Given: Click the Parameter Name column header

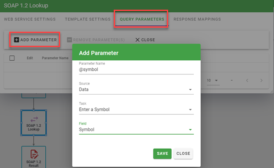Looking at the screenshot, I should [x=55, y=58].
